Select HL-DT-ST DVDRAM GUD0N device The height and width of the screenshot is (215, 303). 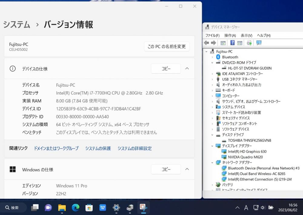250,68
